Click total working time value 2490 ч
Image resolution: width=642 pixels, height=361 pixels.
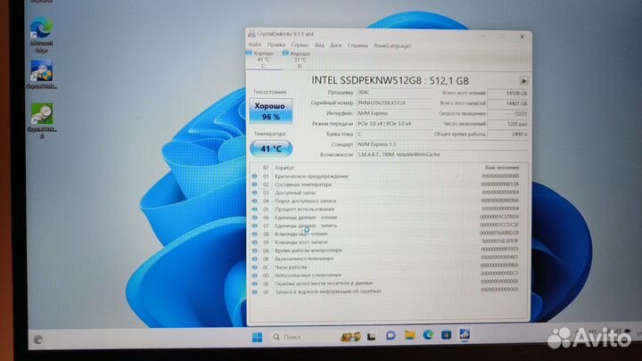507,135
